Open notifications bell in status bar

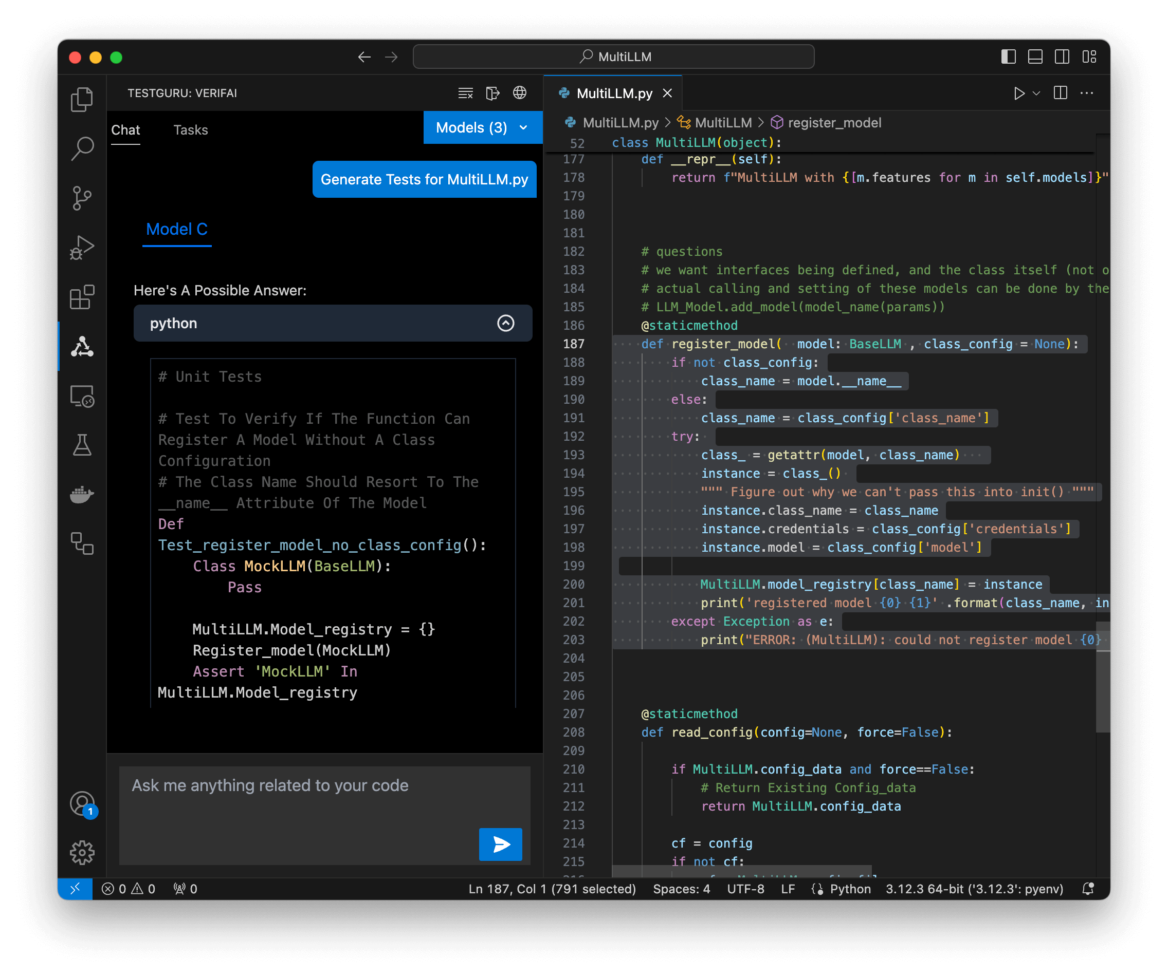pyautogui.click(x=1088, y=889)
